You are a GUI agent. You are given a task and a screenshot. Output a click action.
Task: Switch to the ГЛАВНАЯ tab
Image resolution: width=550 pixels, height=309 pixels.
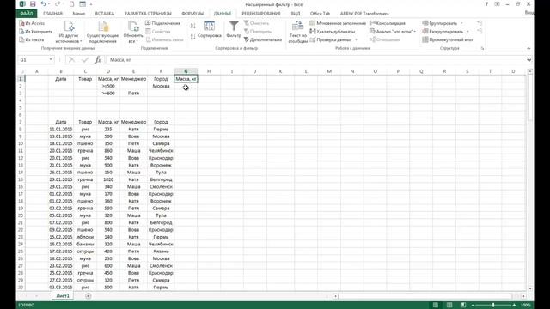(53, 14)
